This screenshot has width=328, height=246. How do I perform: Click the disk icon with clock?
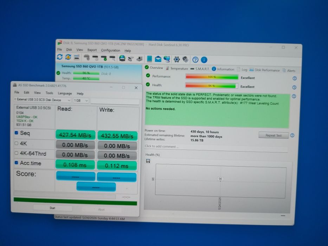pos(95,58)
